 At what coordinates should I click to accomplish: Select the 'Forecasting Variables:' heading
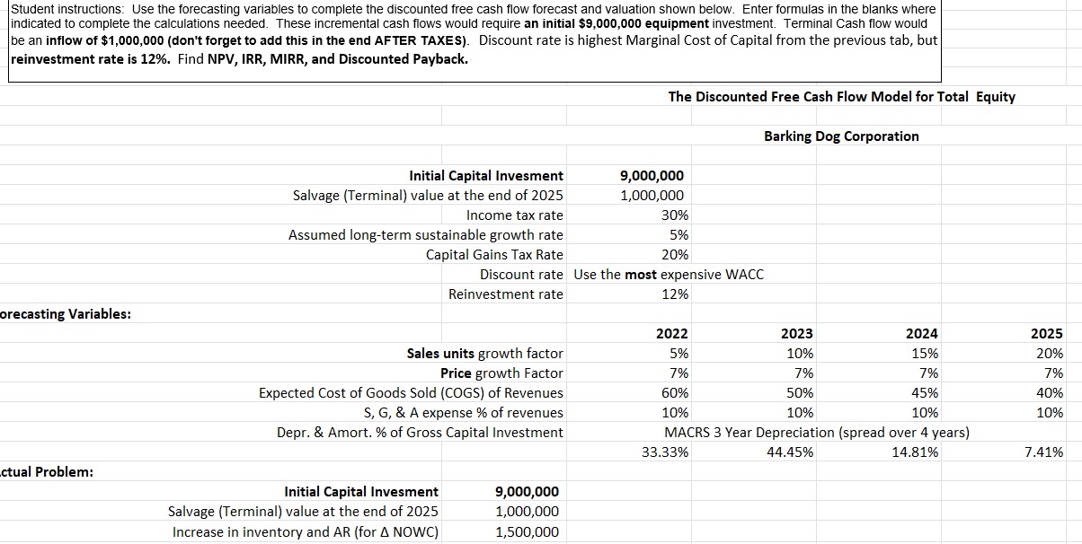click(66, 313)
